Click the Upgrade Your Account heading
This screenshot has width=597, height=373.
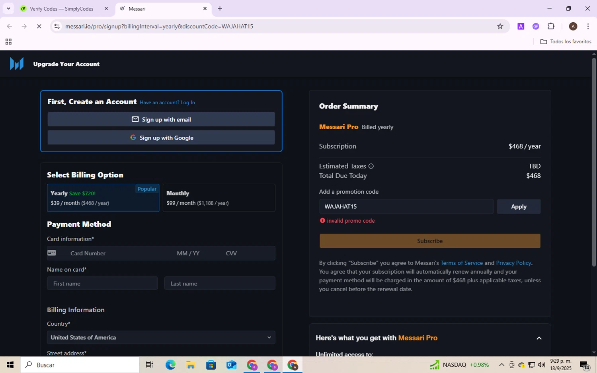click(x=66, y=64)
